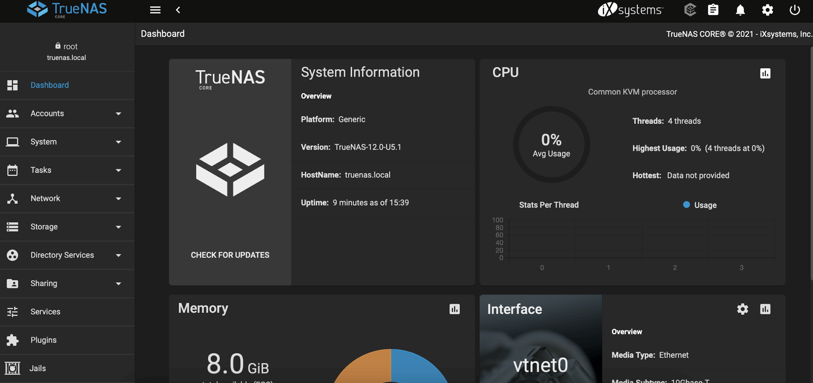Screen dimensions: 813x383
Task: Toggle the blue Usage legend dot
Action: 686,205
